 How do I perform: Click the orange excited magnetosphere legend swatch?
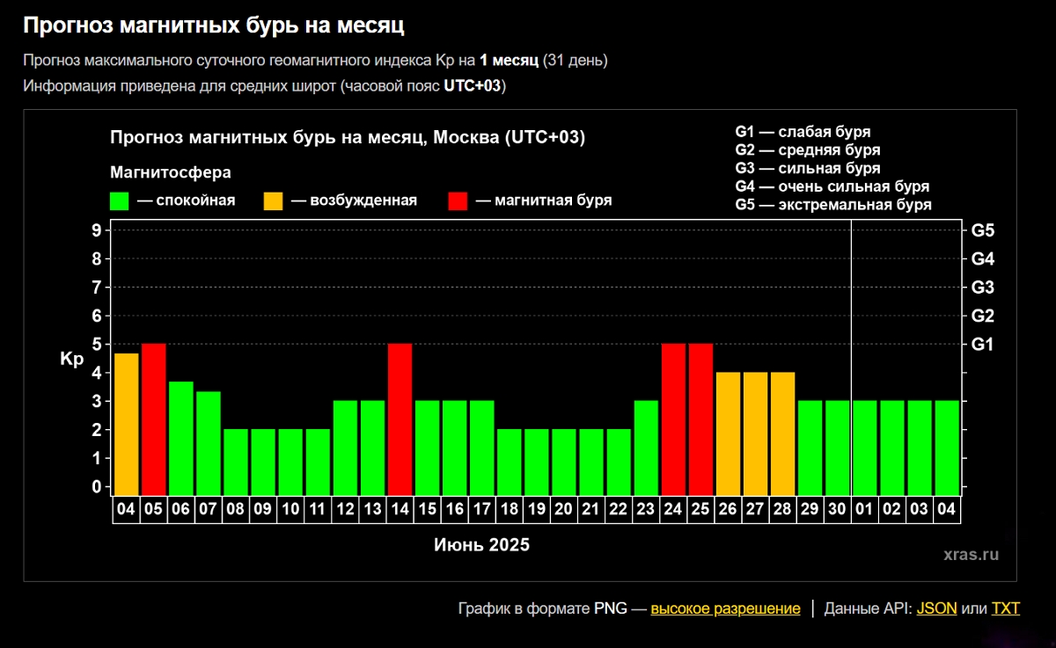coord(273,200)
